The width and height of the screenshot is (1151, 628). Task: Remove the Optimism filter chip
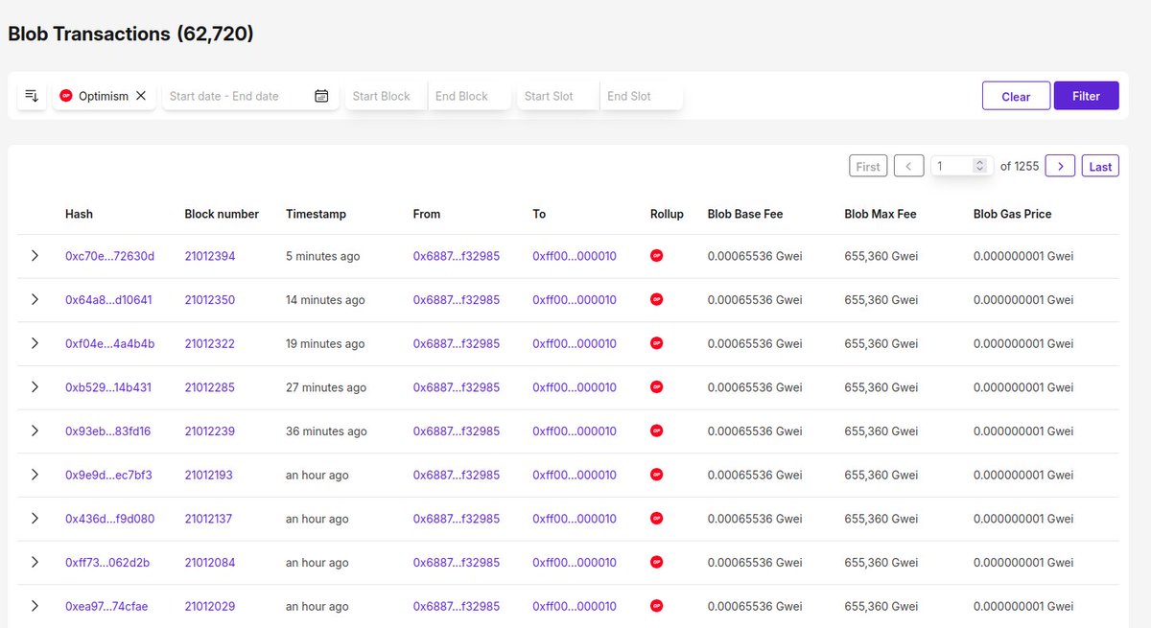[141, 96]
